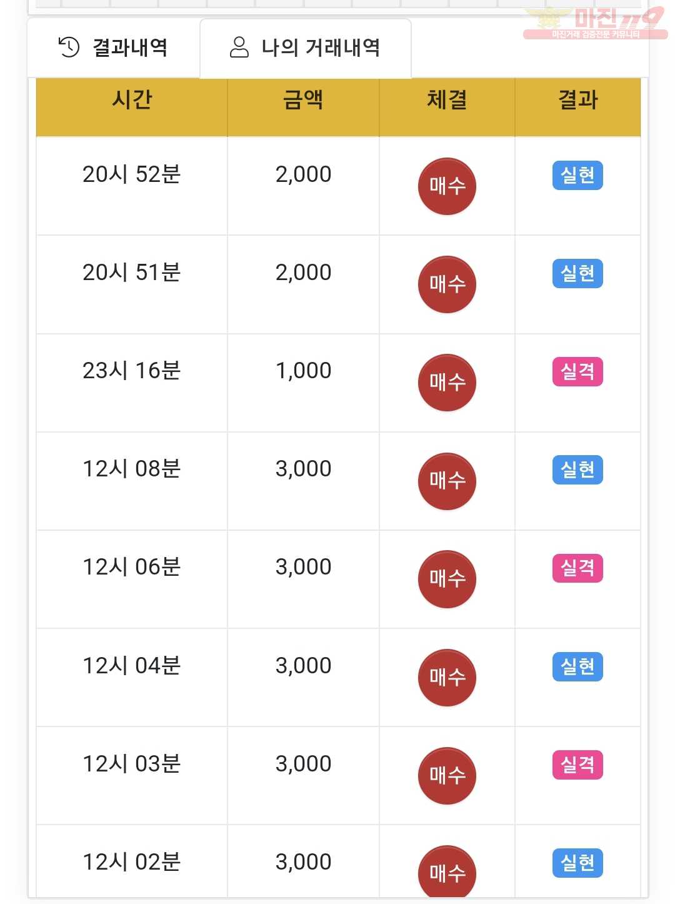Open the 결과내역 tab
Image resolution: width=675 pixels, height=904 pixels.
click(113, 48)
